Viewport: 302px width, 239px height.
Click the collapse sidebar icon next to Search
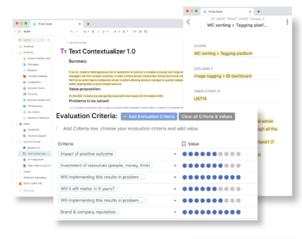pos(48,40)
